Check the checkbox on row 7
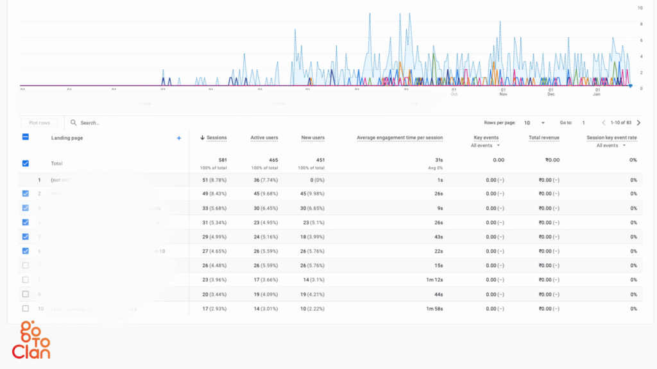Image resolution: width=657 pixels, height=369 pixels. point(26,265)
